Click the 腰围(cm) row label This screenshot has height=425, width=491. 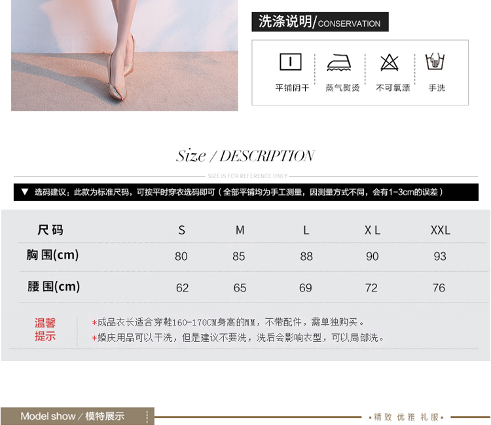(53, 287)
